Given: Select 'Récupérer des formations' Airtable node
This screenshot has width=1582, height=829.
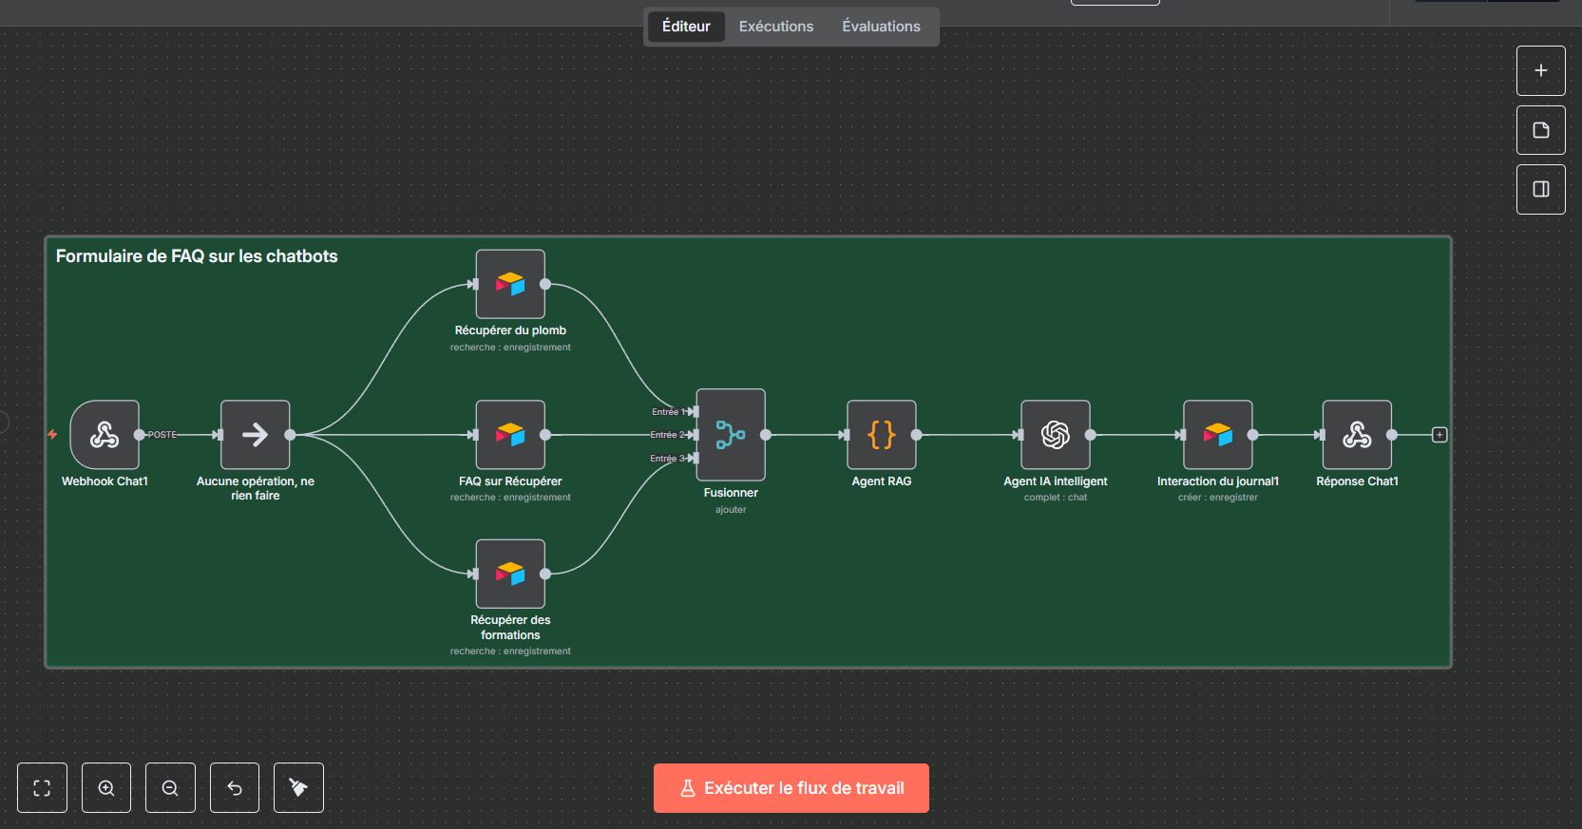Looking at the screenshot, I should pyautogui.click(x=510, y=574).
